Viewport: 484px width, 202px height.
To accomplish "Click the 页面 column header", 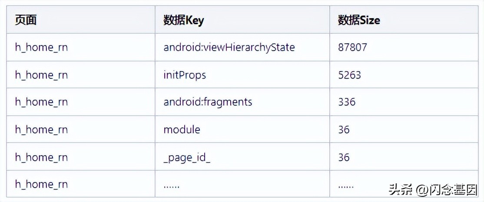I will [26, 20].
